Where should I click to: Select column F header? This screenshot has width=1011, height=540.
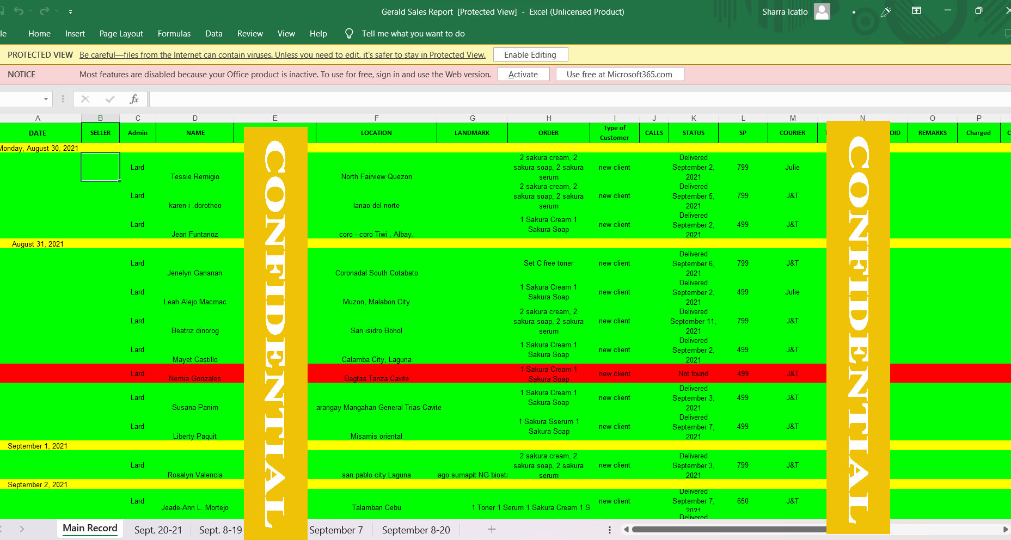pos(376,118)
